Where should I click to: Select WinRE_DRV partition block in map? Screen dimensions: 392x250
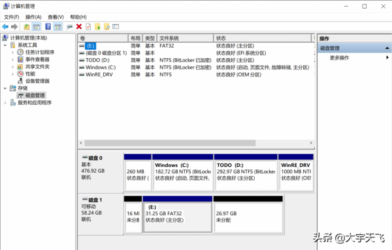coord(296,173)
